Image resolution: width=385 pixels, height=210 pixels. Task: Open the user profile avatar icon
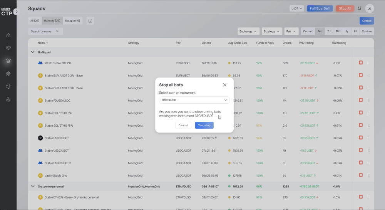click(370, 8)
